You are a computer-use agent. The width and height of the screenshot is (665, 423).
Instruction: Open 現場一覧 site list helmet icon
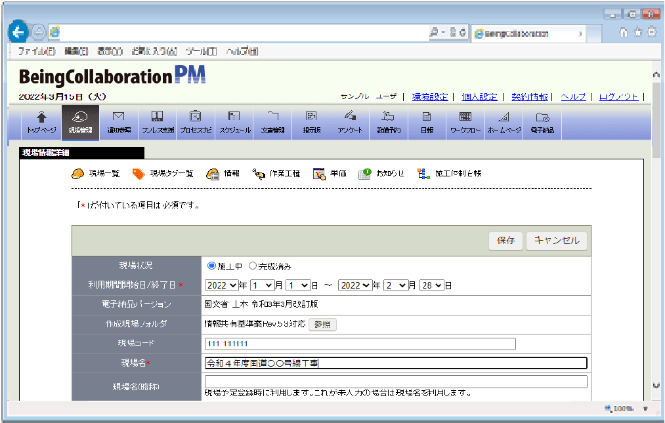point(77,173)
